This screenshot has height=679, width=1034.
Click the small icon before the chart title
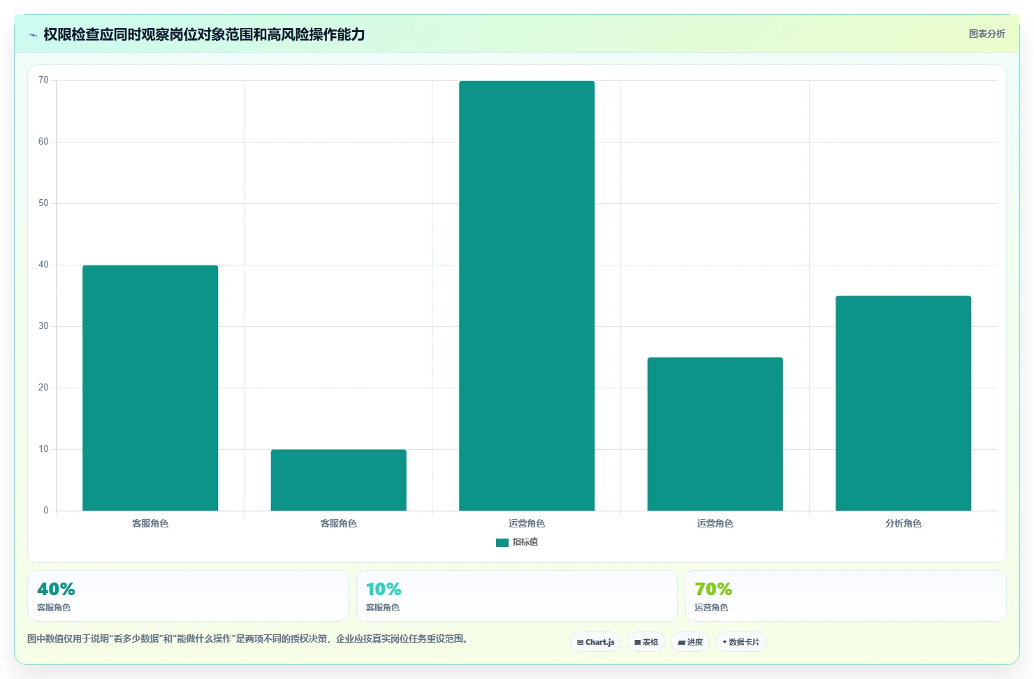point(33,35)
